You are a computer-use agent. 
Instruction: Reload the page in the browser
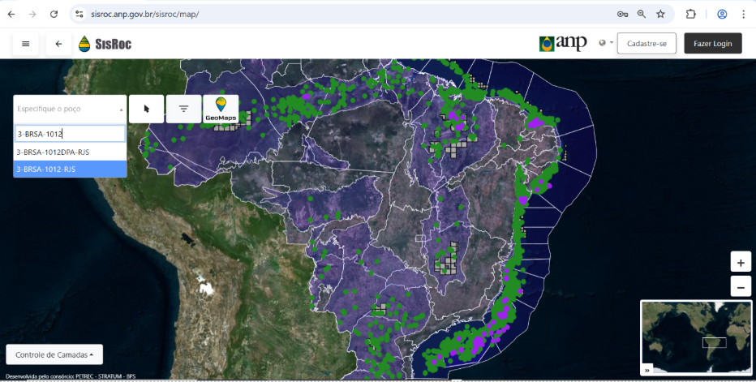(54, 14)
